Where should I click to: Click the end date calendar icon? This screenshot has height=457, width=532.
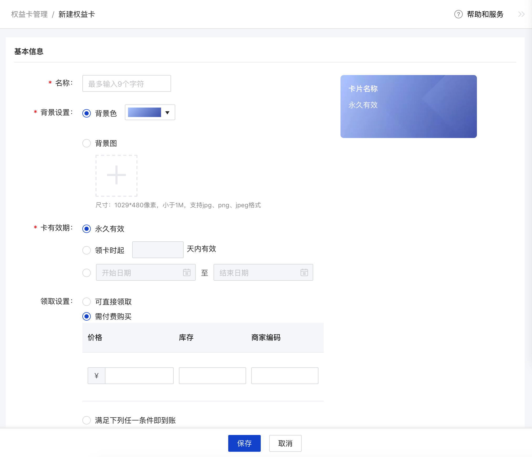304,272
